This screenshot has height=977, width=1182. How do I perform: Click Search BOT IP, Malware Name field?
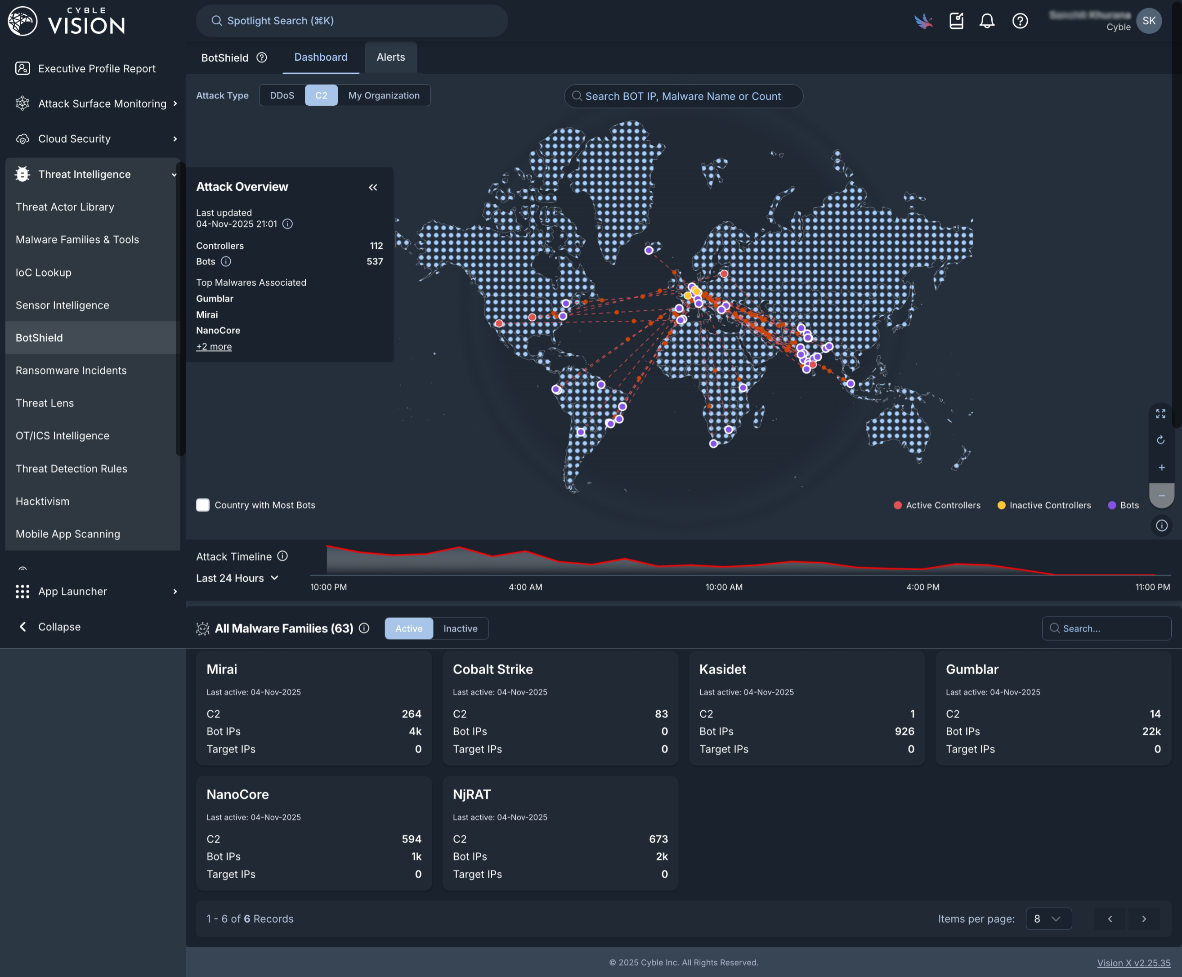(684, 96)
